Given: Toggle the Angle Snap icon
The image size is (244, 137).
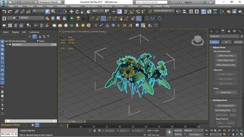Looking at the screenshot, I should point(132,11).
